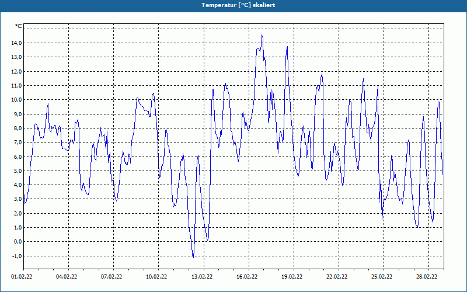Image resolution: width=467 pixels, height=292 pixels.
Task: Select the 6,0 y-axis label
Action: tap(18, 157)
